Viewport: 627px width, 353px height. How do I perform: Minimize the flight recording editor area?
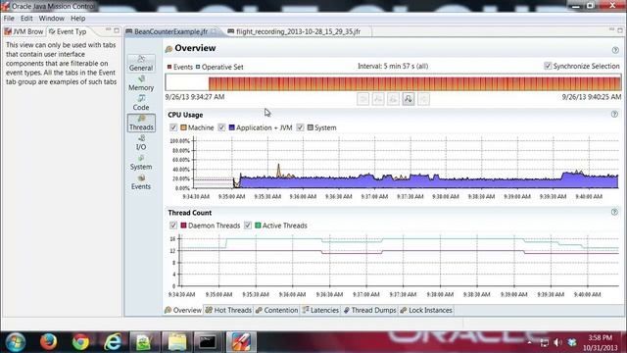[x=611, y=30]
